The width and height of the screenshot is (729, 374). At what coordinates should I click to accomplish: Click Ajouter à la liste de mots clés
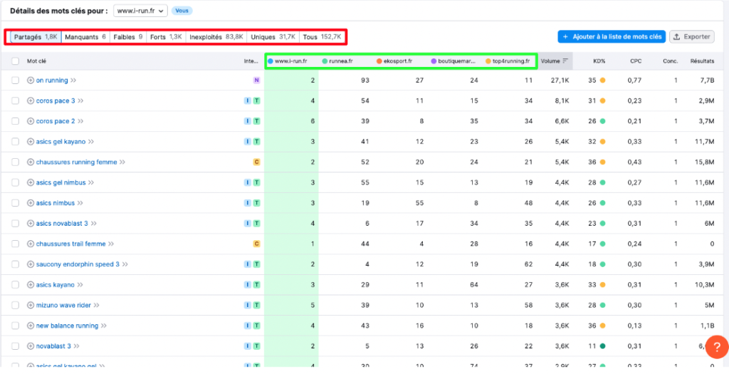(612, 37)
